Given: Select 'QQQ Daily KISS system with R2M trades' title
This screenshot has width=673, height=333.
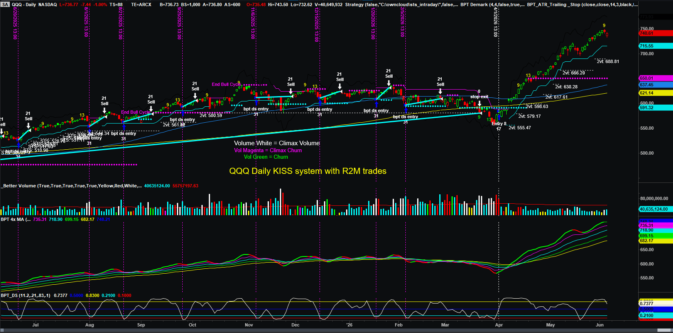Looking at the screenshot, I should [x=308, y=171].
